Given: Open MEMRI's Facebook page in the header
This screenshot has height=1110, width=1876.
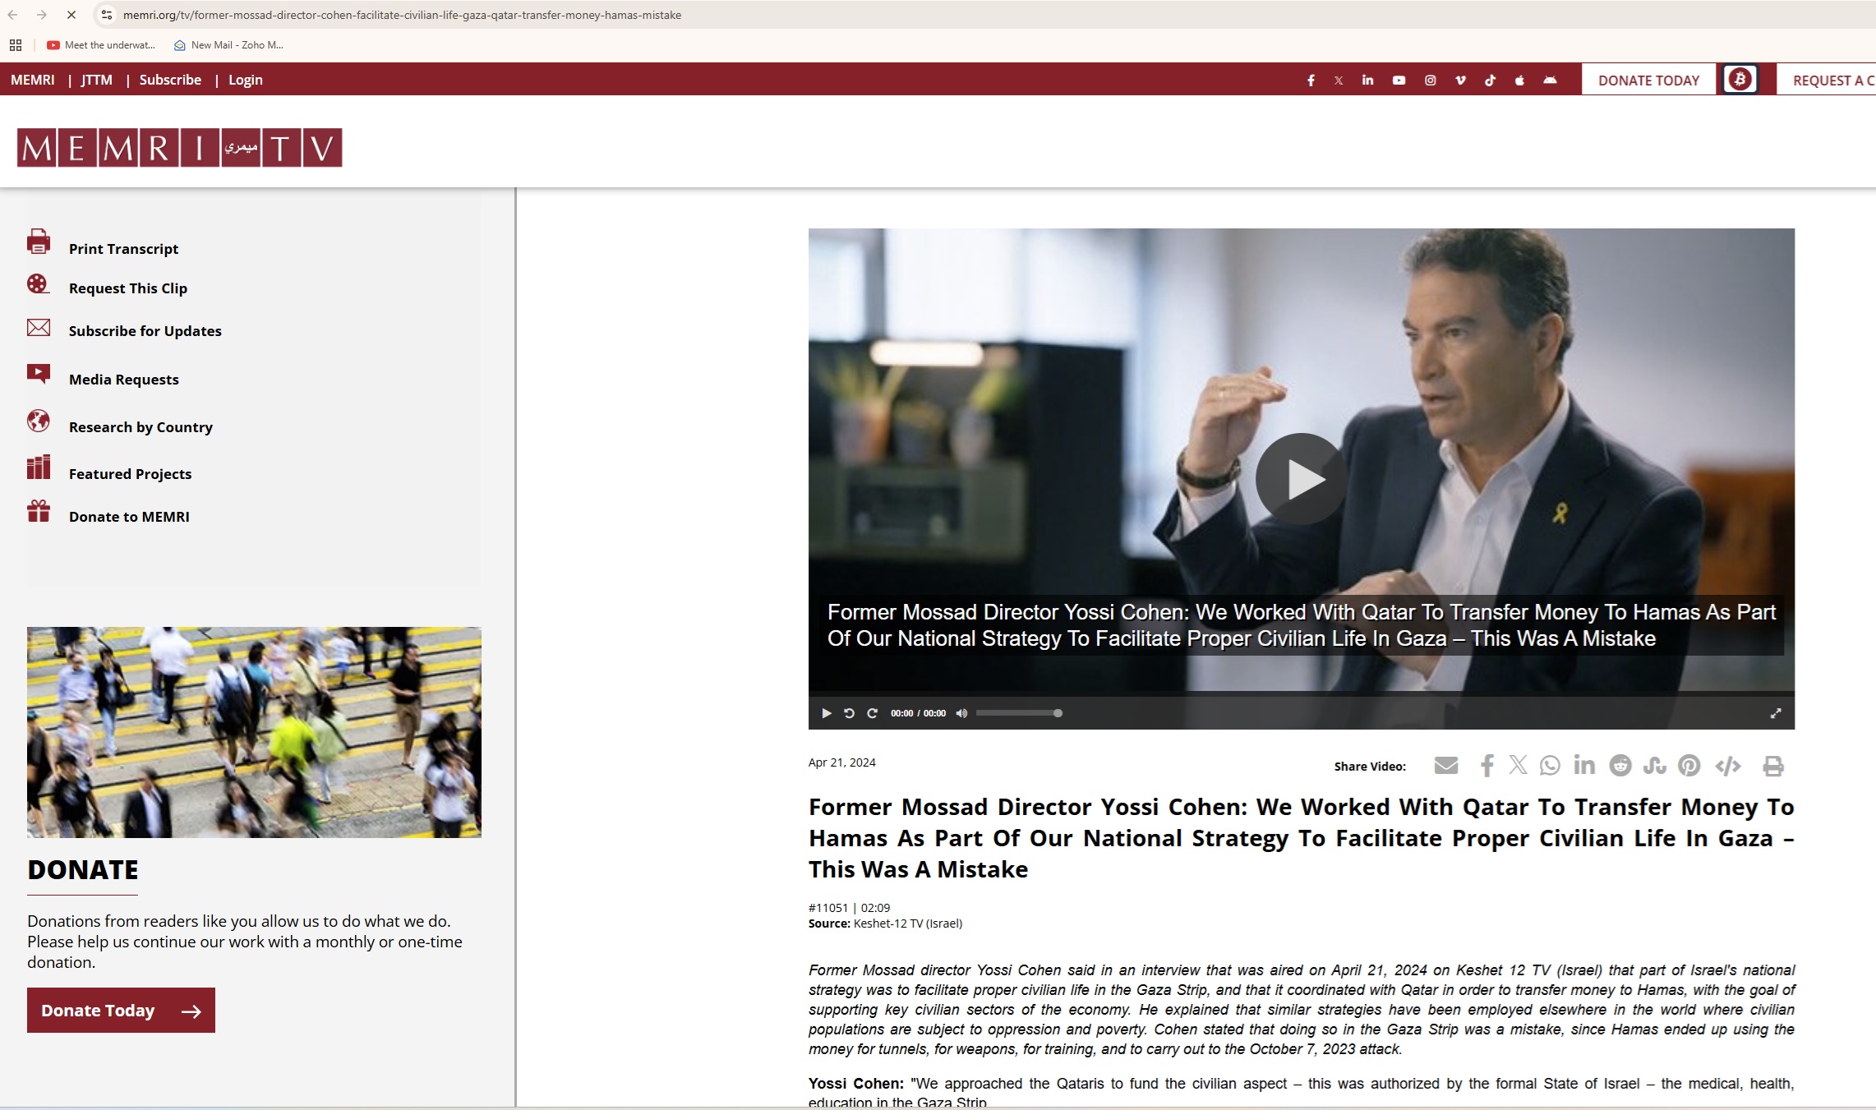Looking at the screenshot, I should click(1311, 81).
